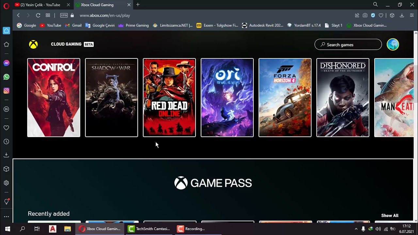418x235 pixels.
Task: Expand the system tray hidden icons
Action: pos(356,229)
